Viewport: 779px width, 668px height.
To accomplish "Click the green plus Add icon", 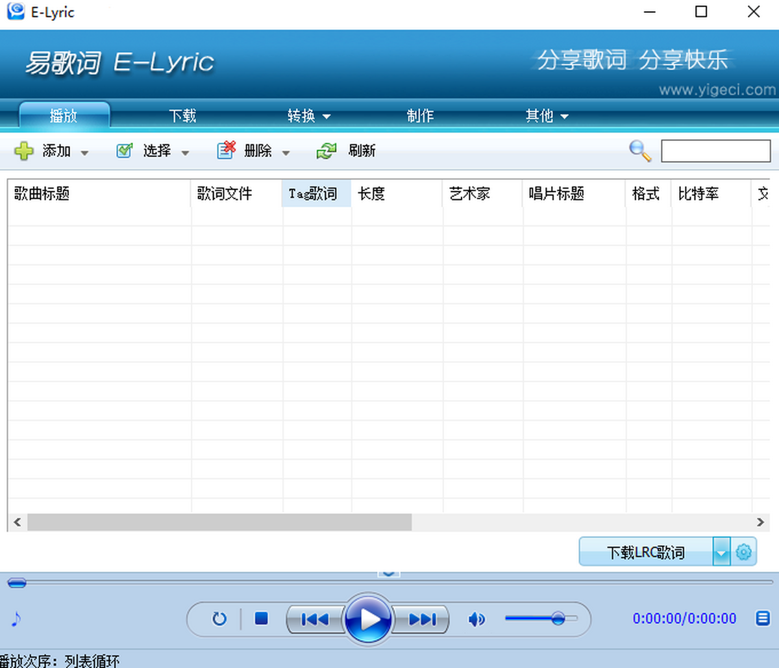I will coord(24,151).
